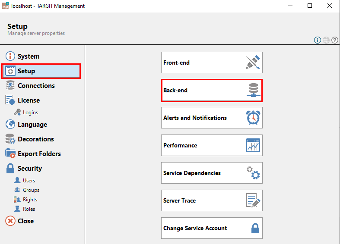The image size is (340, 244).
Task: Select Setup in the sidebar
Action: pyautogui.click(x=41, y=71)
